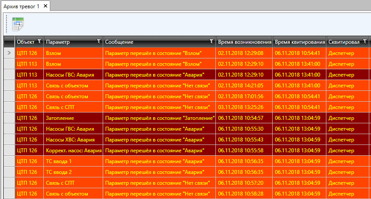Select the Затопление parameter cell
371x199 pixels.
coord(60,118)
